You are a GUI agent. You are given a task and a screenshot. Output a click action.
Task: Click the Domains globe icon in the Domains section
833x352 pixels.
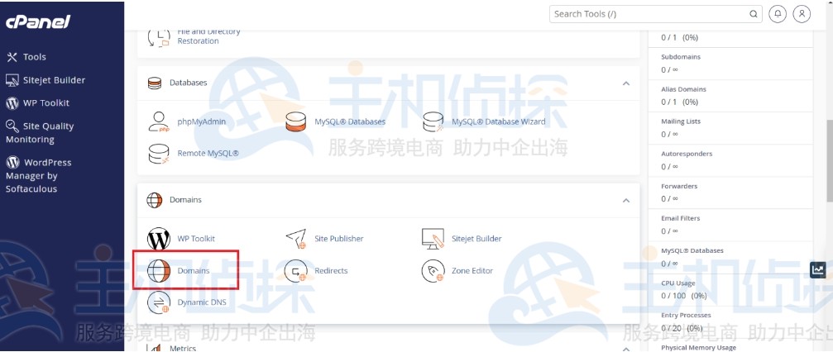click(x=158, y=271)
